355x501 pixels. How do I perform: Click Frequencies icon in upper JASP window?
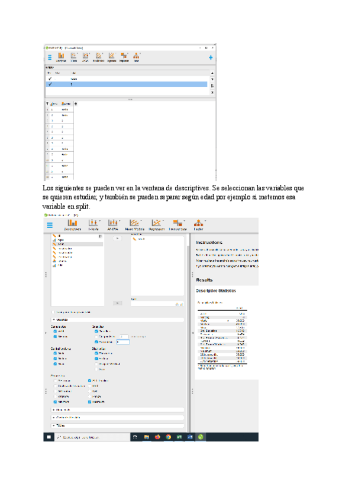[x=124, y=57]
